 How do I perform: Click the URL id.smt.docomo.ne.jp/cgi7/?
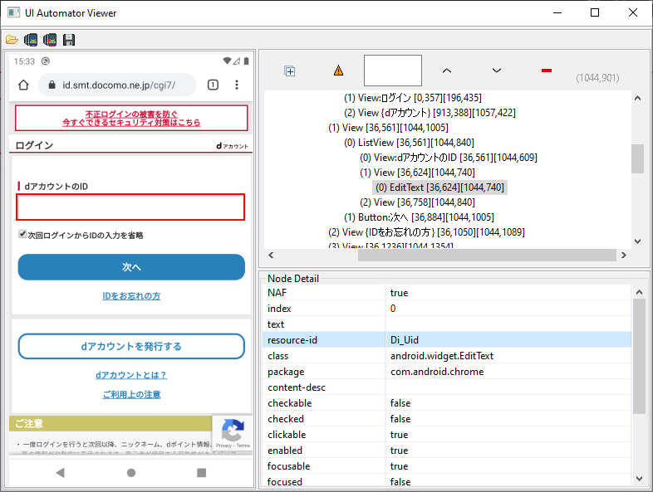(119, 85)
